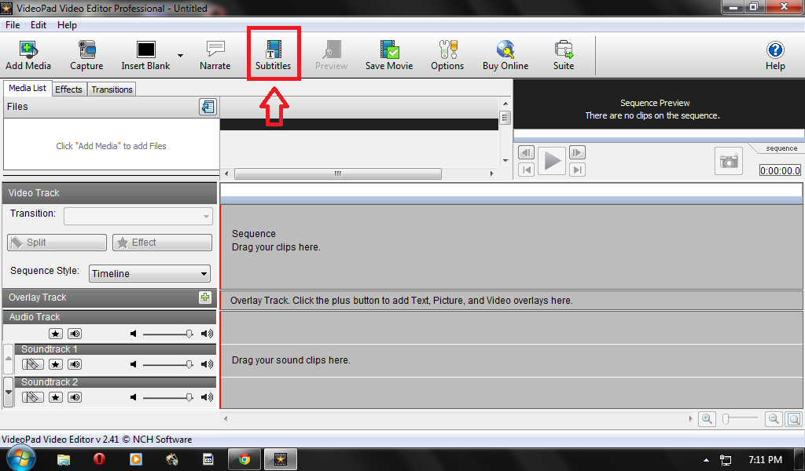Open Windows Explorer from the taskbar
The image size is (805, 471).
[63, 459]
